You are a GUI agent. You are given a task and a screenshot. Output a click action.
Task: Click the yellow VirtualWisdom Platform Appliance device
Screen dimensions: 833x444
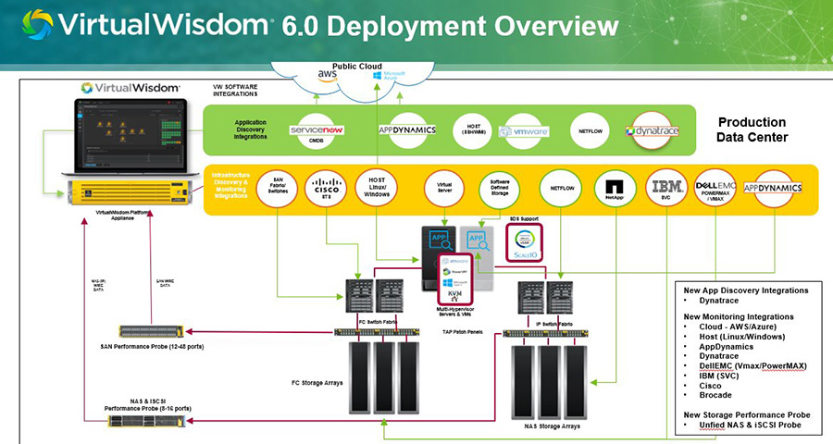tap(131, 192)
